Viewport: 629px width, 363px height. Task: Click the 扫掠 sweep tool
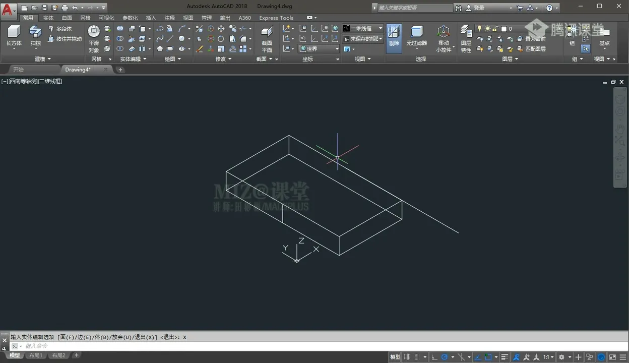(35, 36)
